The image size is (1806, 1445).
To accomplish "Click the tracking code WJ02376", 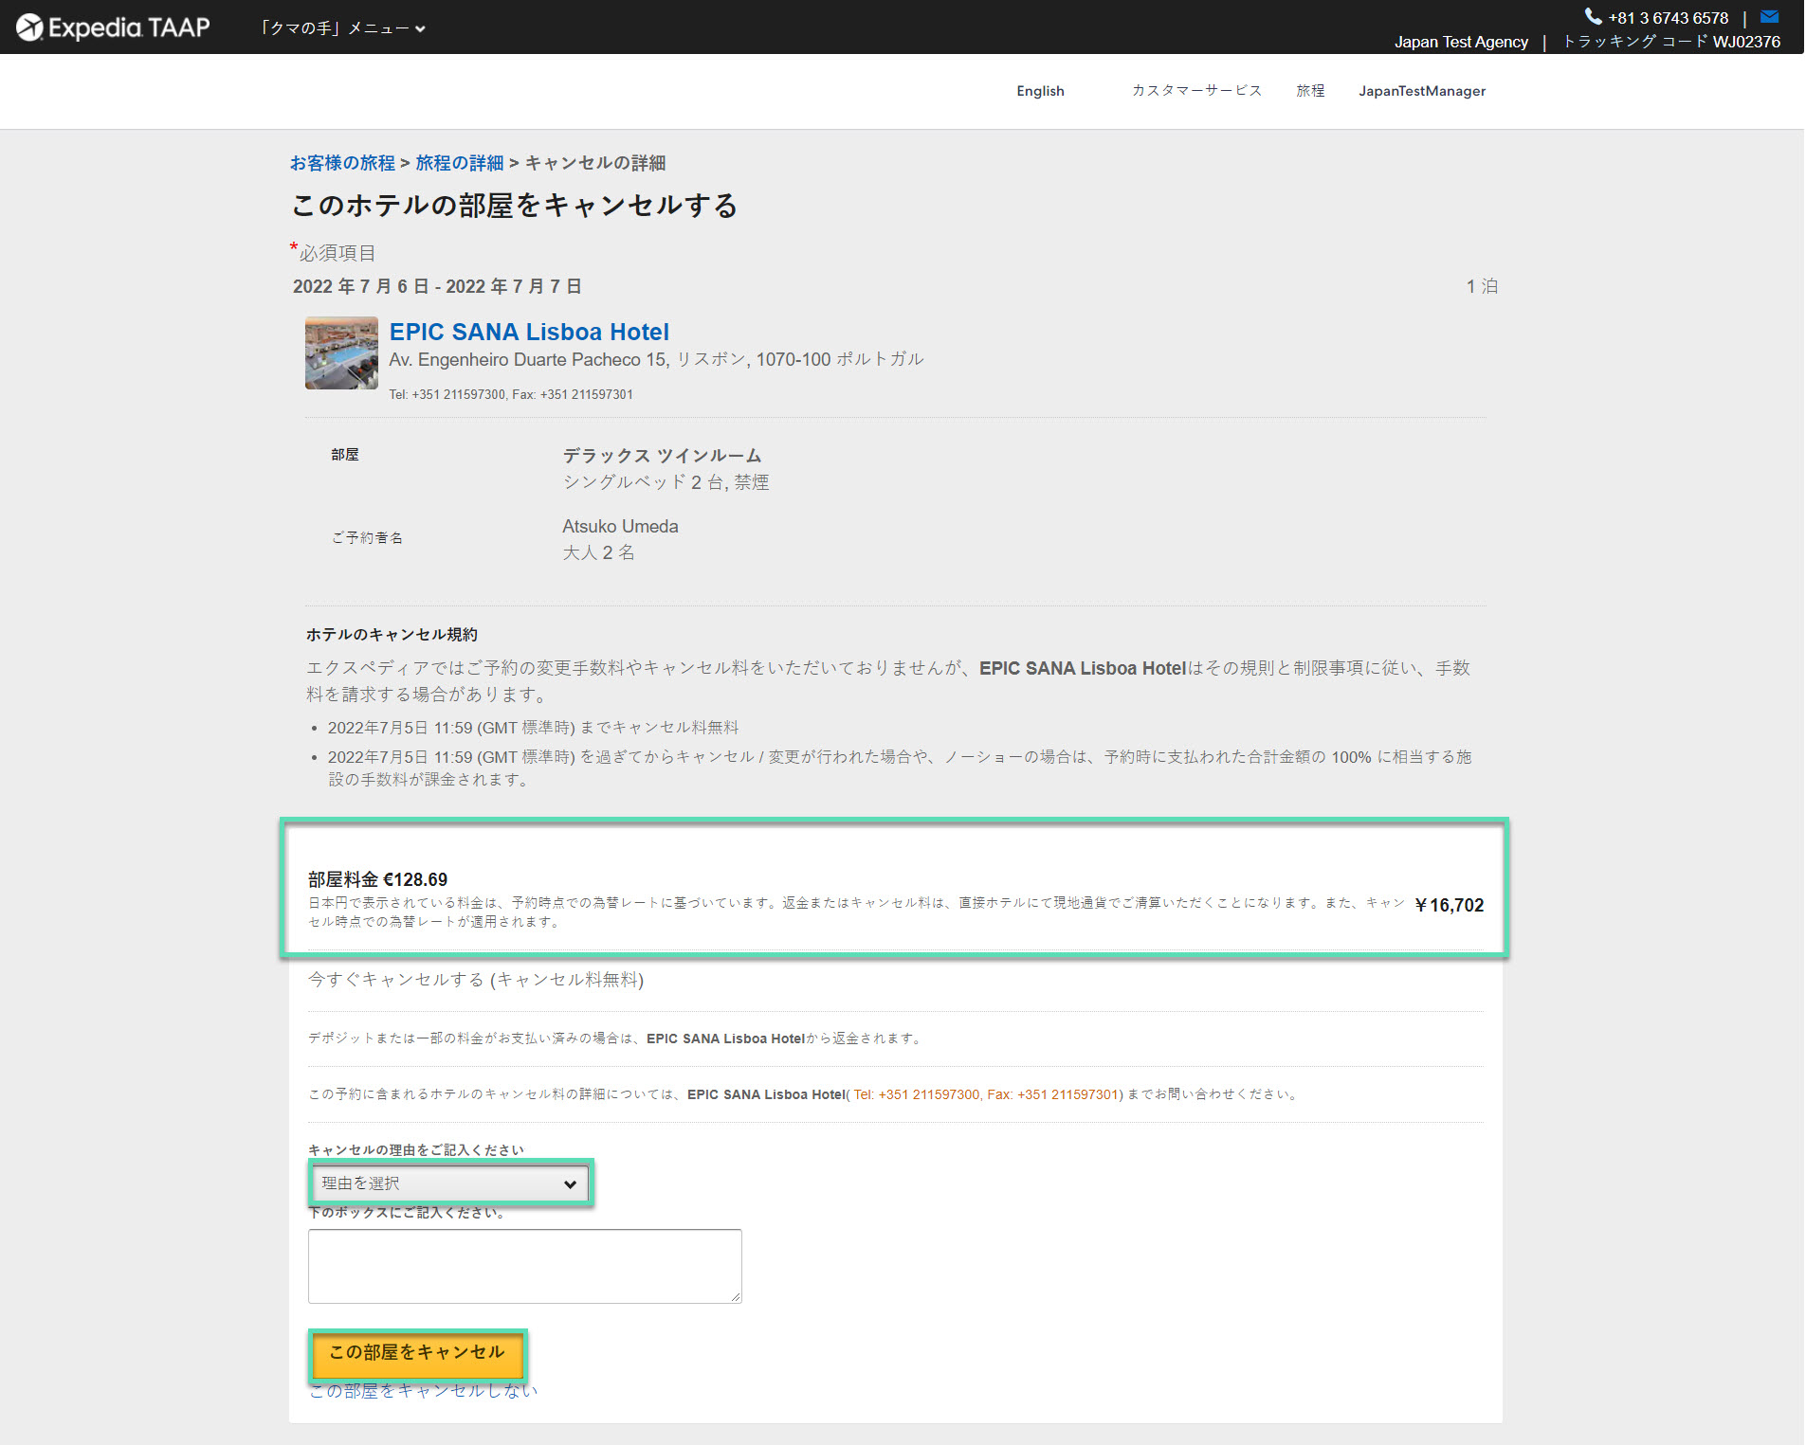I will (1746, 42).
